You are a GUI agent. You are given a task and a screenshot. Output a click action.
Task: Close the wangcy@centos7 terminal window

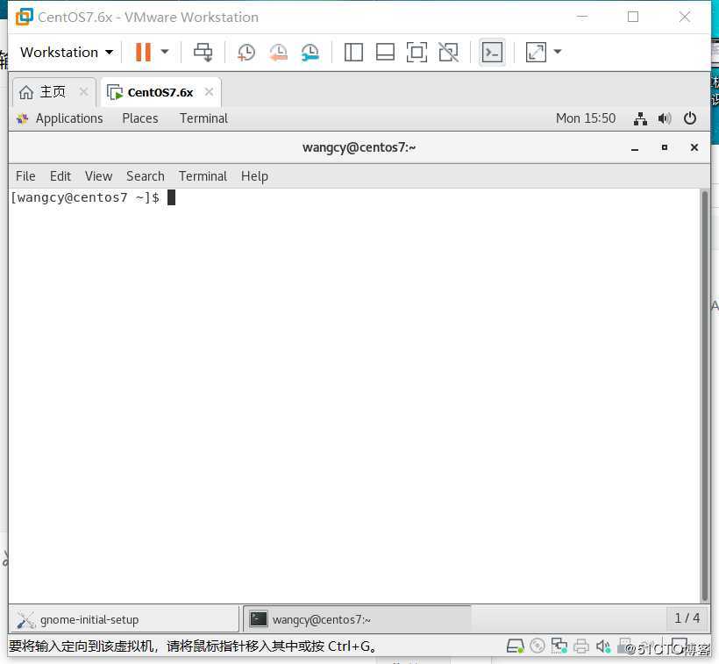tap(694, 147)
